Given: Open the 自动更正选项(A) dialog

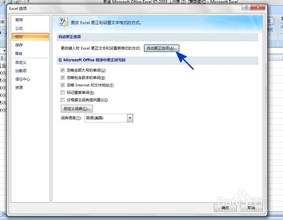Looking at the screenshot, I should [x=162, y=48].
